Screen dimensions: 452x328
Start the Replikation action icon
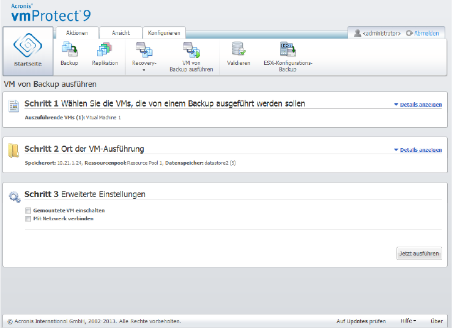click(x=105, y=49)
